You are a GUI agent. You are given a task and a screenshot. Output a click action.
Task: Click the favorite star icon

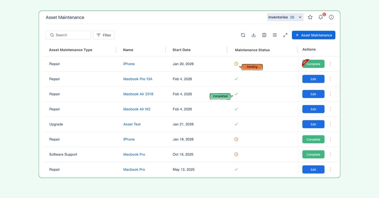(310, 17)
